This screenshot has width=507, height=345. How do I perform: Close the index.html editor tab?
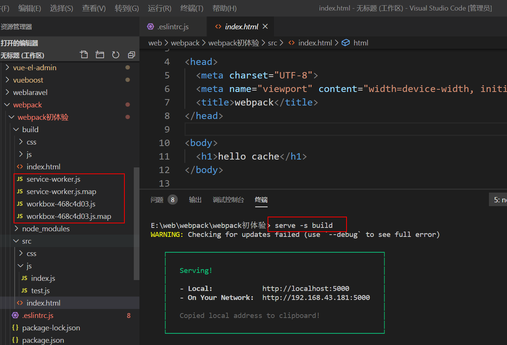click(x=265, y=26)
